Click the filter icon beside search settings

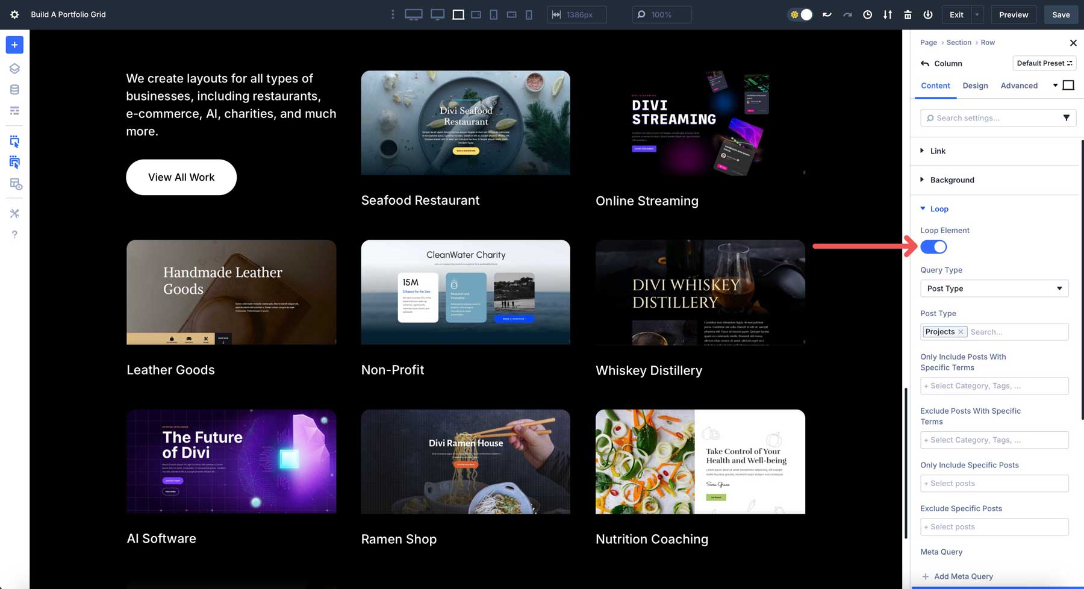[1067, 117]
